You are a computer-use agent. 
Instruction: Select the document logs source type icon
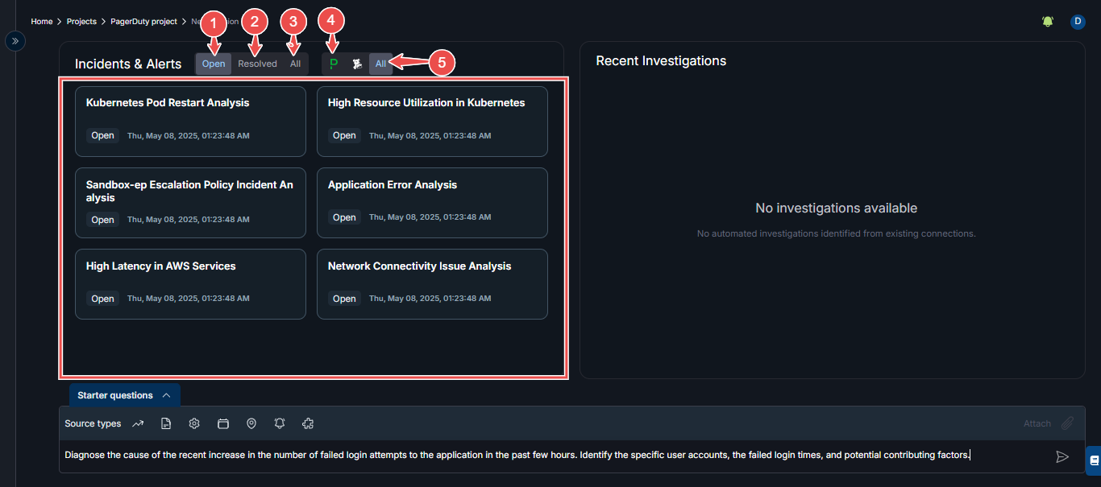click(166, 423)
